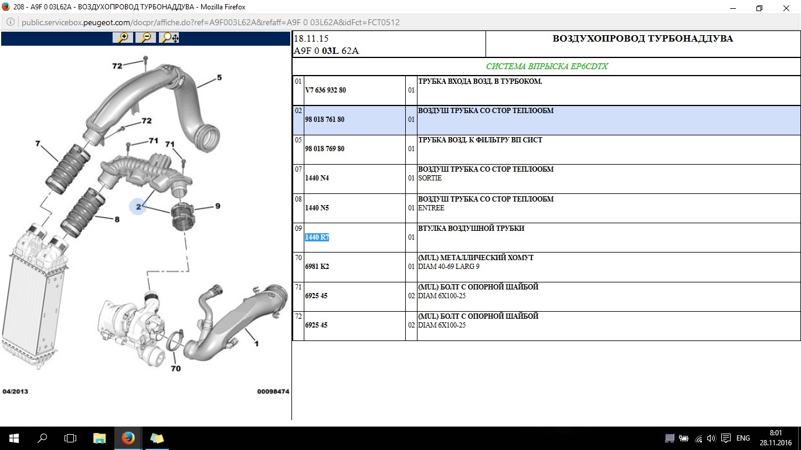The image size is (801, 450).
Task: Click highlighted part number 1440 R7
Action: click(317, 237)
